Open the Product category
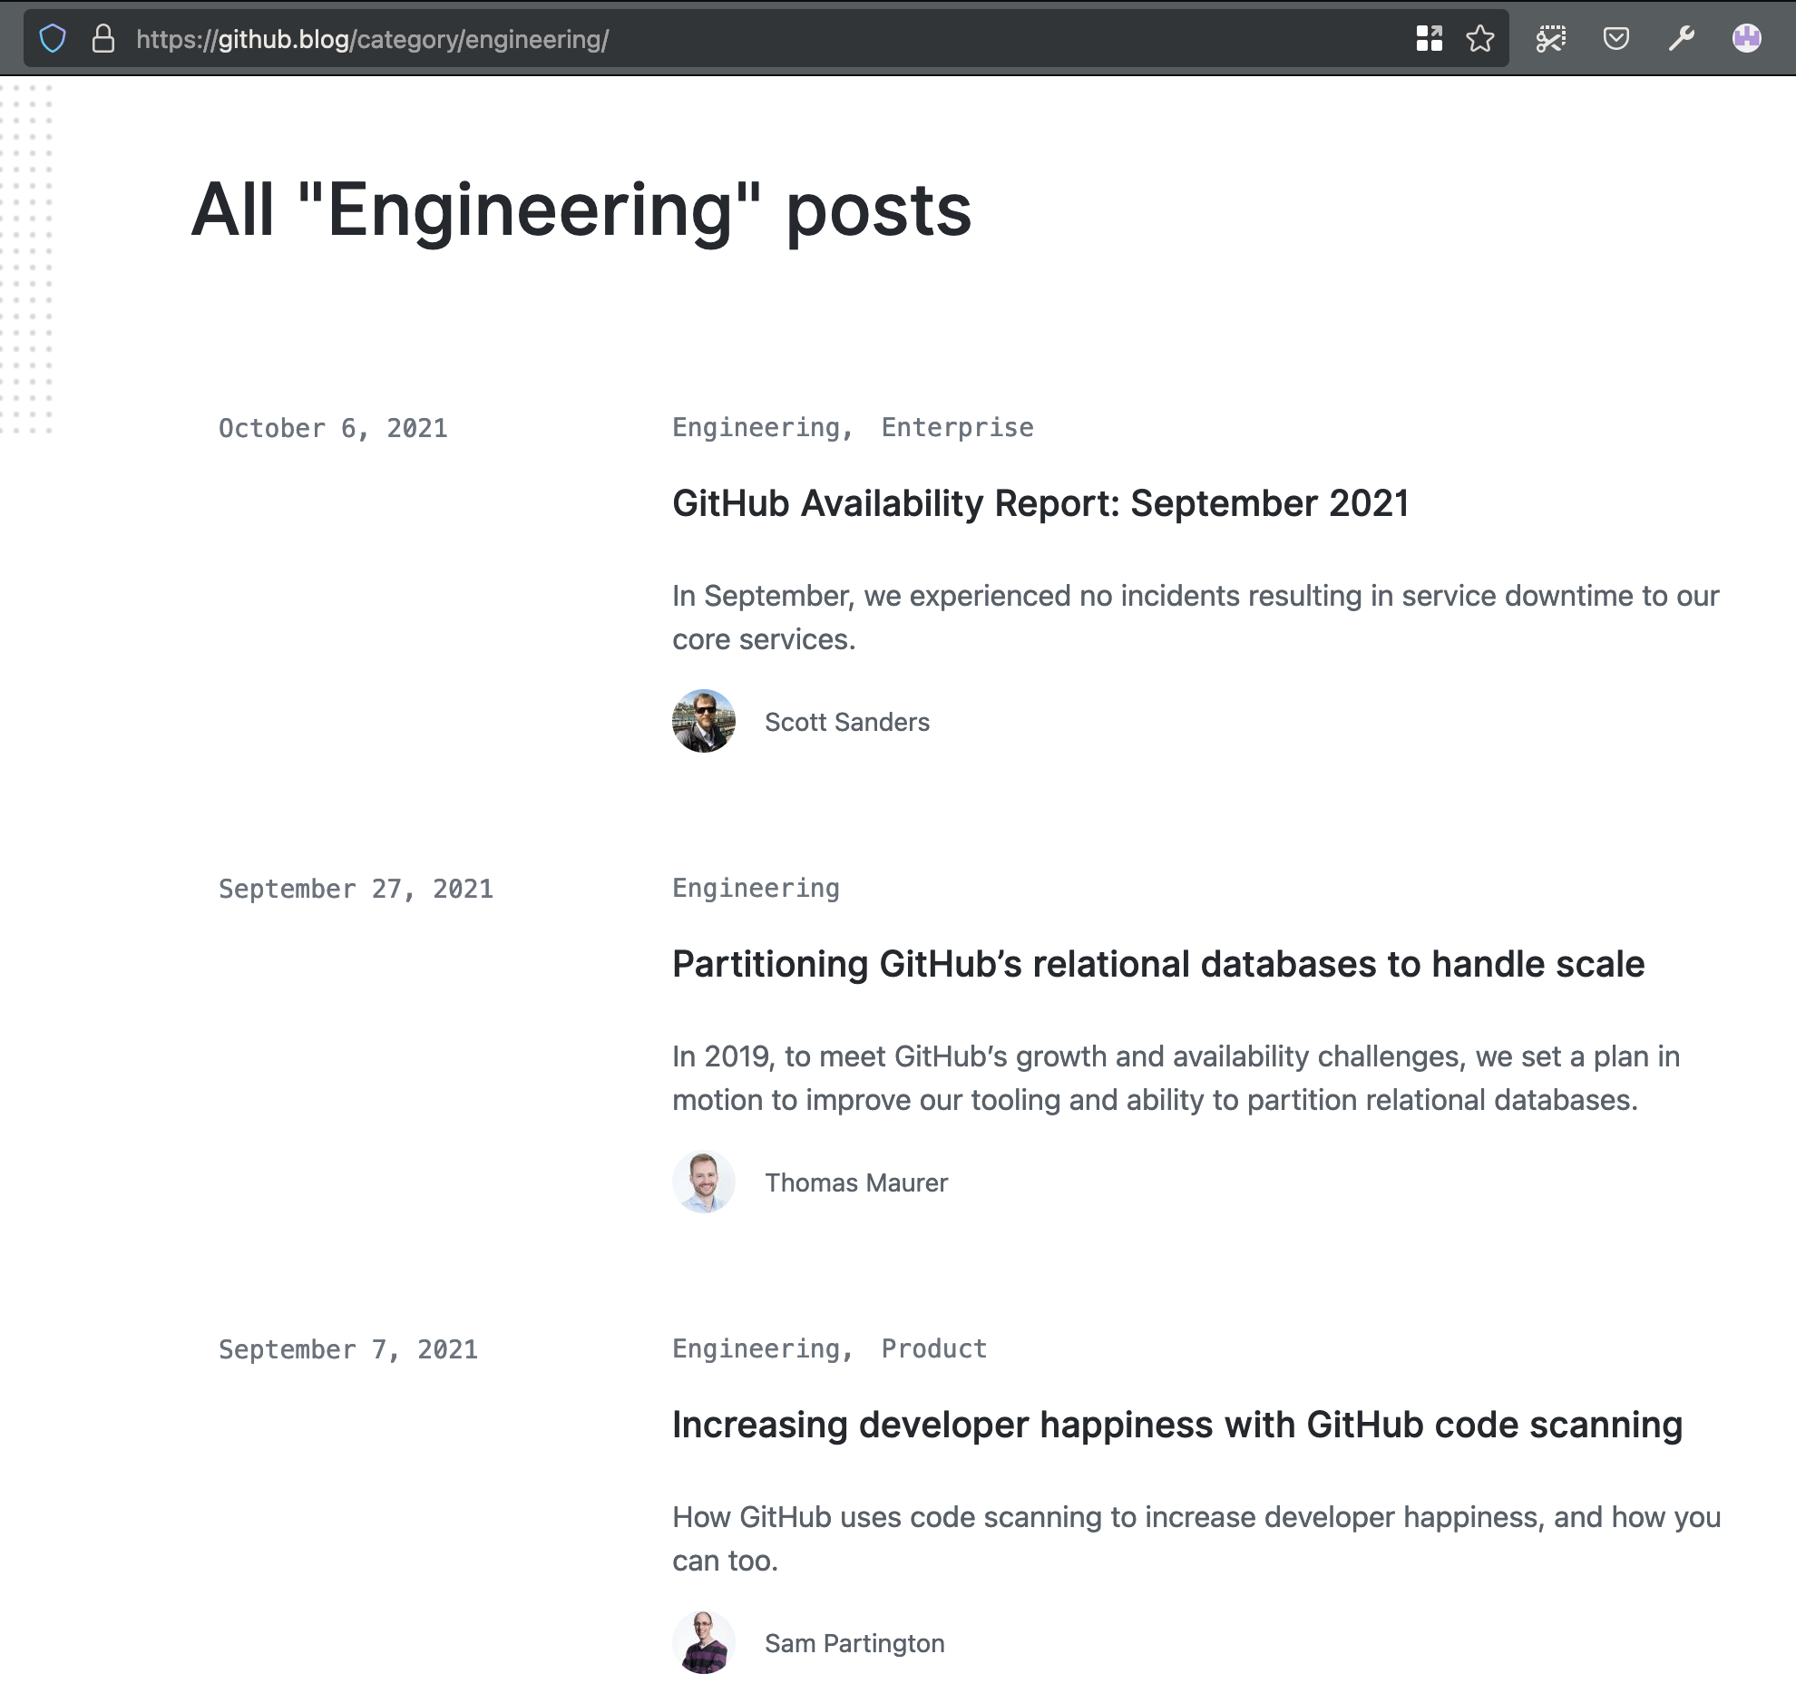1796x1703 pixels. click(x=933, y=1348)
